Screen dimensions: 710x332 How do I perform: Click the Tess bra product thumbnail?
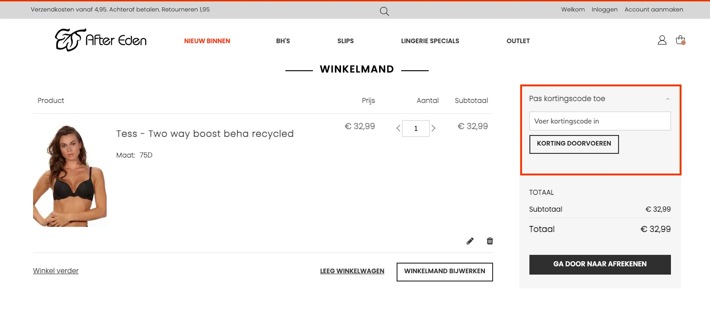tap(70, 176)
